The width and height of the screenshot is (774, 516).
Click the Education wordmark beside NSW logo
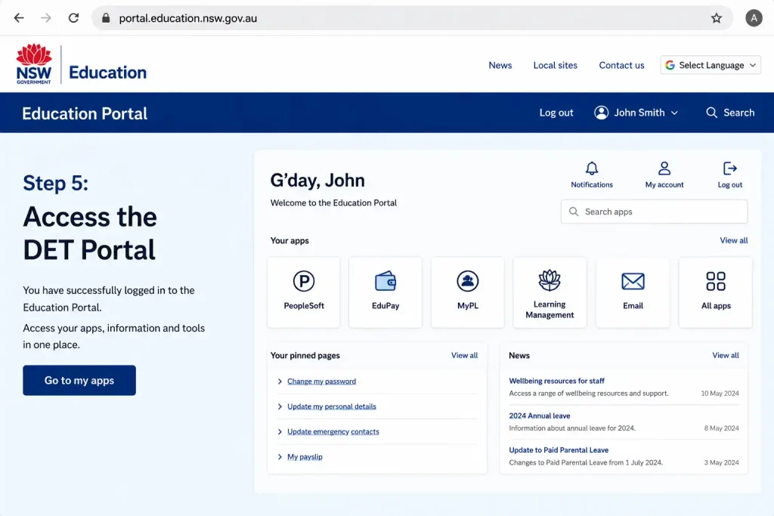click(x=107, y=73)
